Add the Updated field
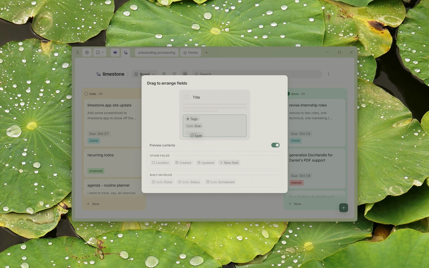Viewport: 429px width, 268px height. coord(206,163)
